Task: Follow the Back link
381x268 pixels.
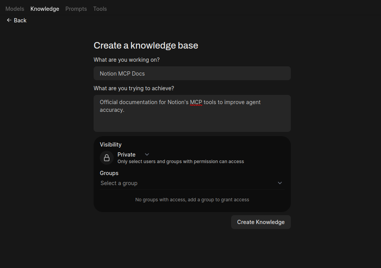Action: click(x=17, y=20)
